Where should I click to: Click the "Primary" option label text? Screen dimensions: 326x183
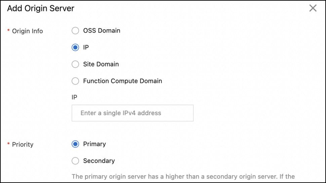[94, 144]
